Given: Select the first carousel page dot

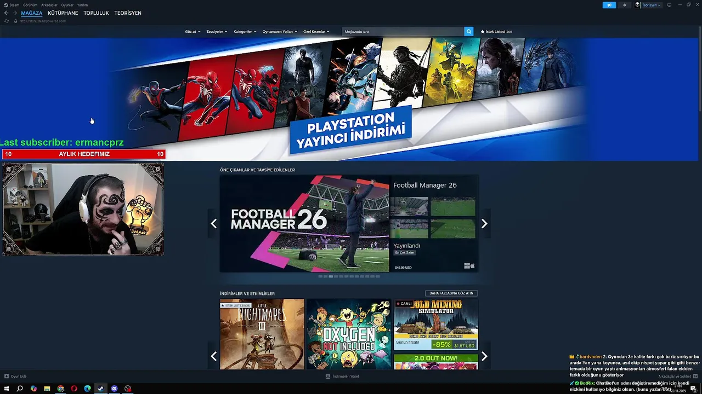Looking at the screenshot, I should [321, 276].
